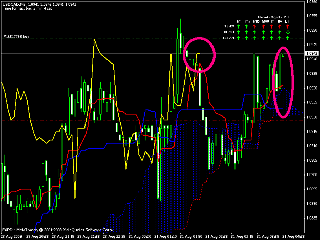The height and width of the screenshot is (240, 320).
Task: Click the H4 timeframe column header
Action: click(280, 21)
